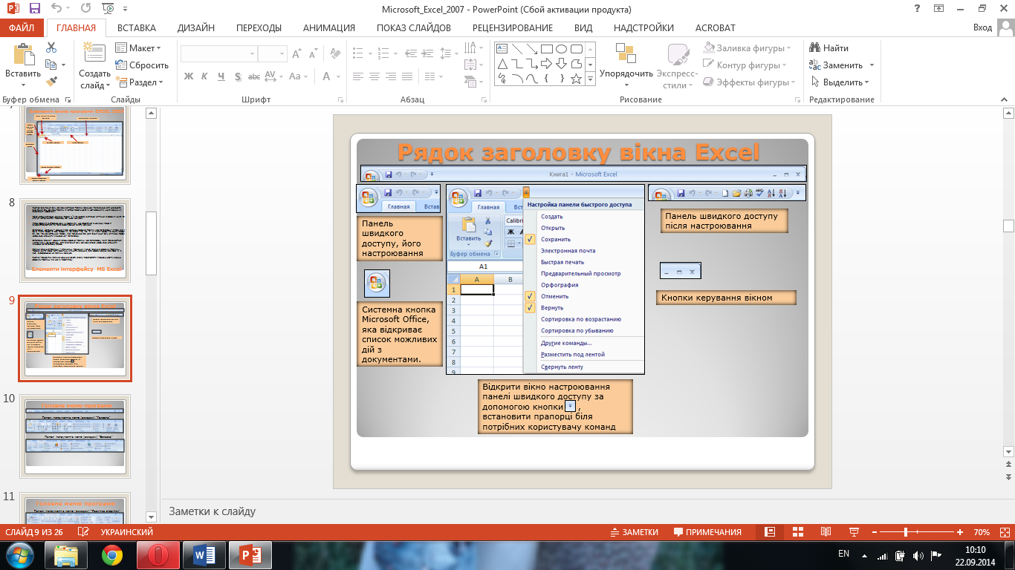
Task: Open font size combo box
Action: click(272, 54)
